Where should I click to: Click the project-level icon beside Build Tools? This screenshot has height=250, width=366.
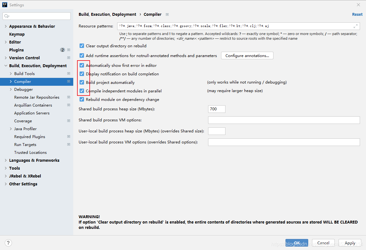point(69,74)
